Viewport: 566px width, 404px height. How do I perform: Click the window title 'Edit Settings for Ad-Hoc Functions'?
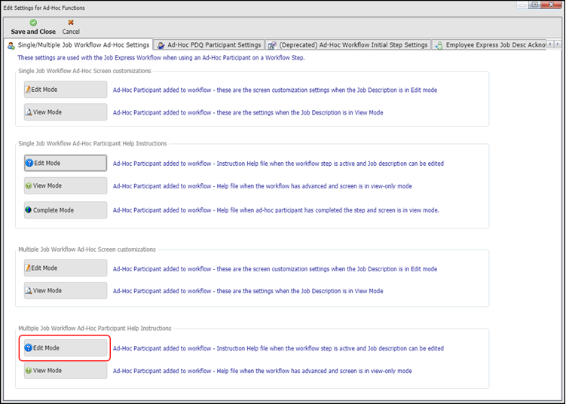pos(44,8)
